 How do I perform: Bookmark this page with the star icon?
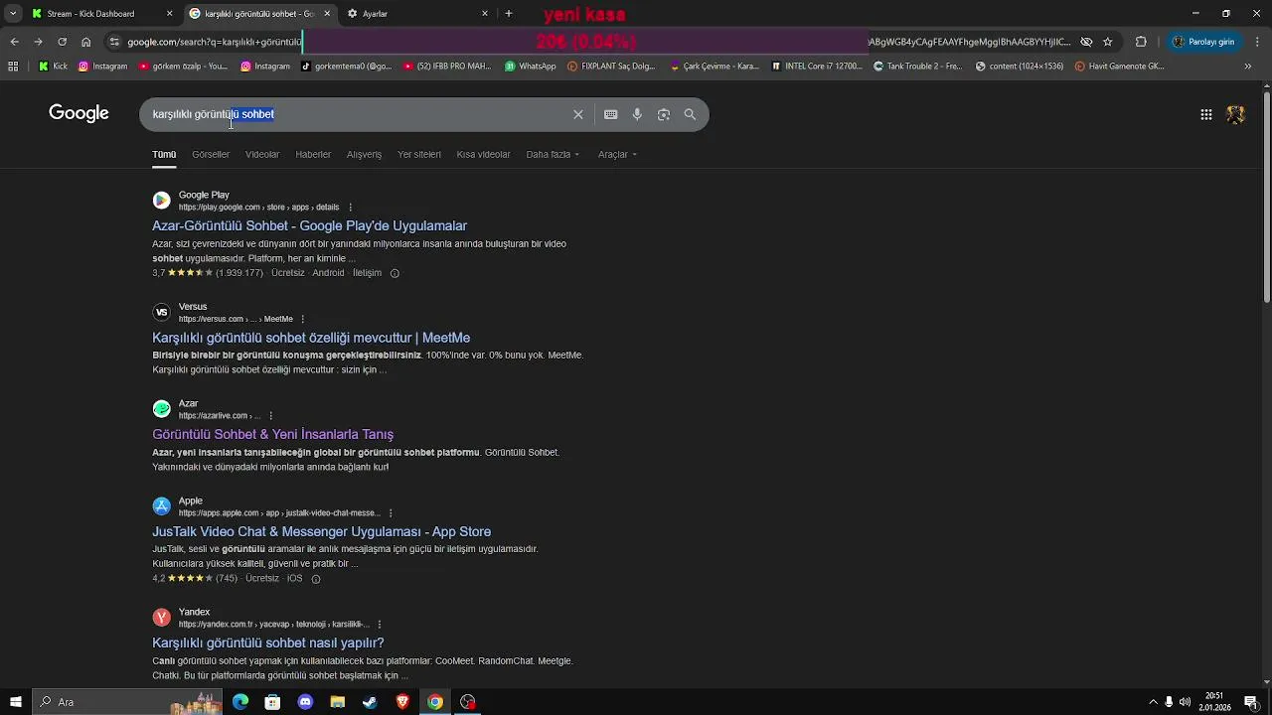[x=1108, y=42]
